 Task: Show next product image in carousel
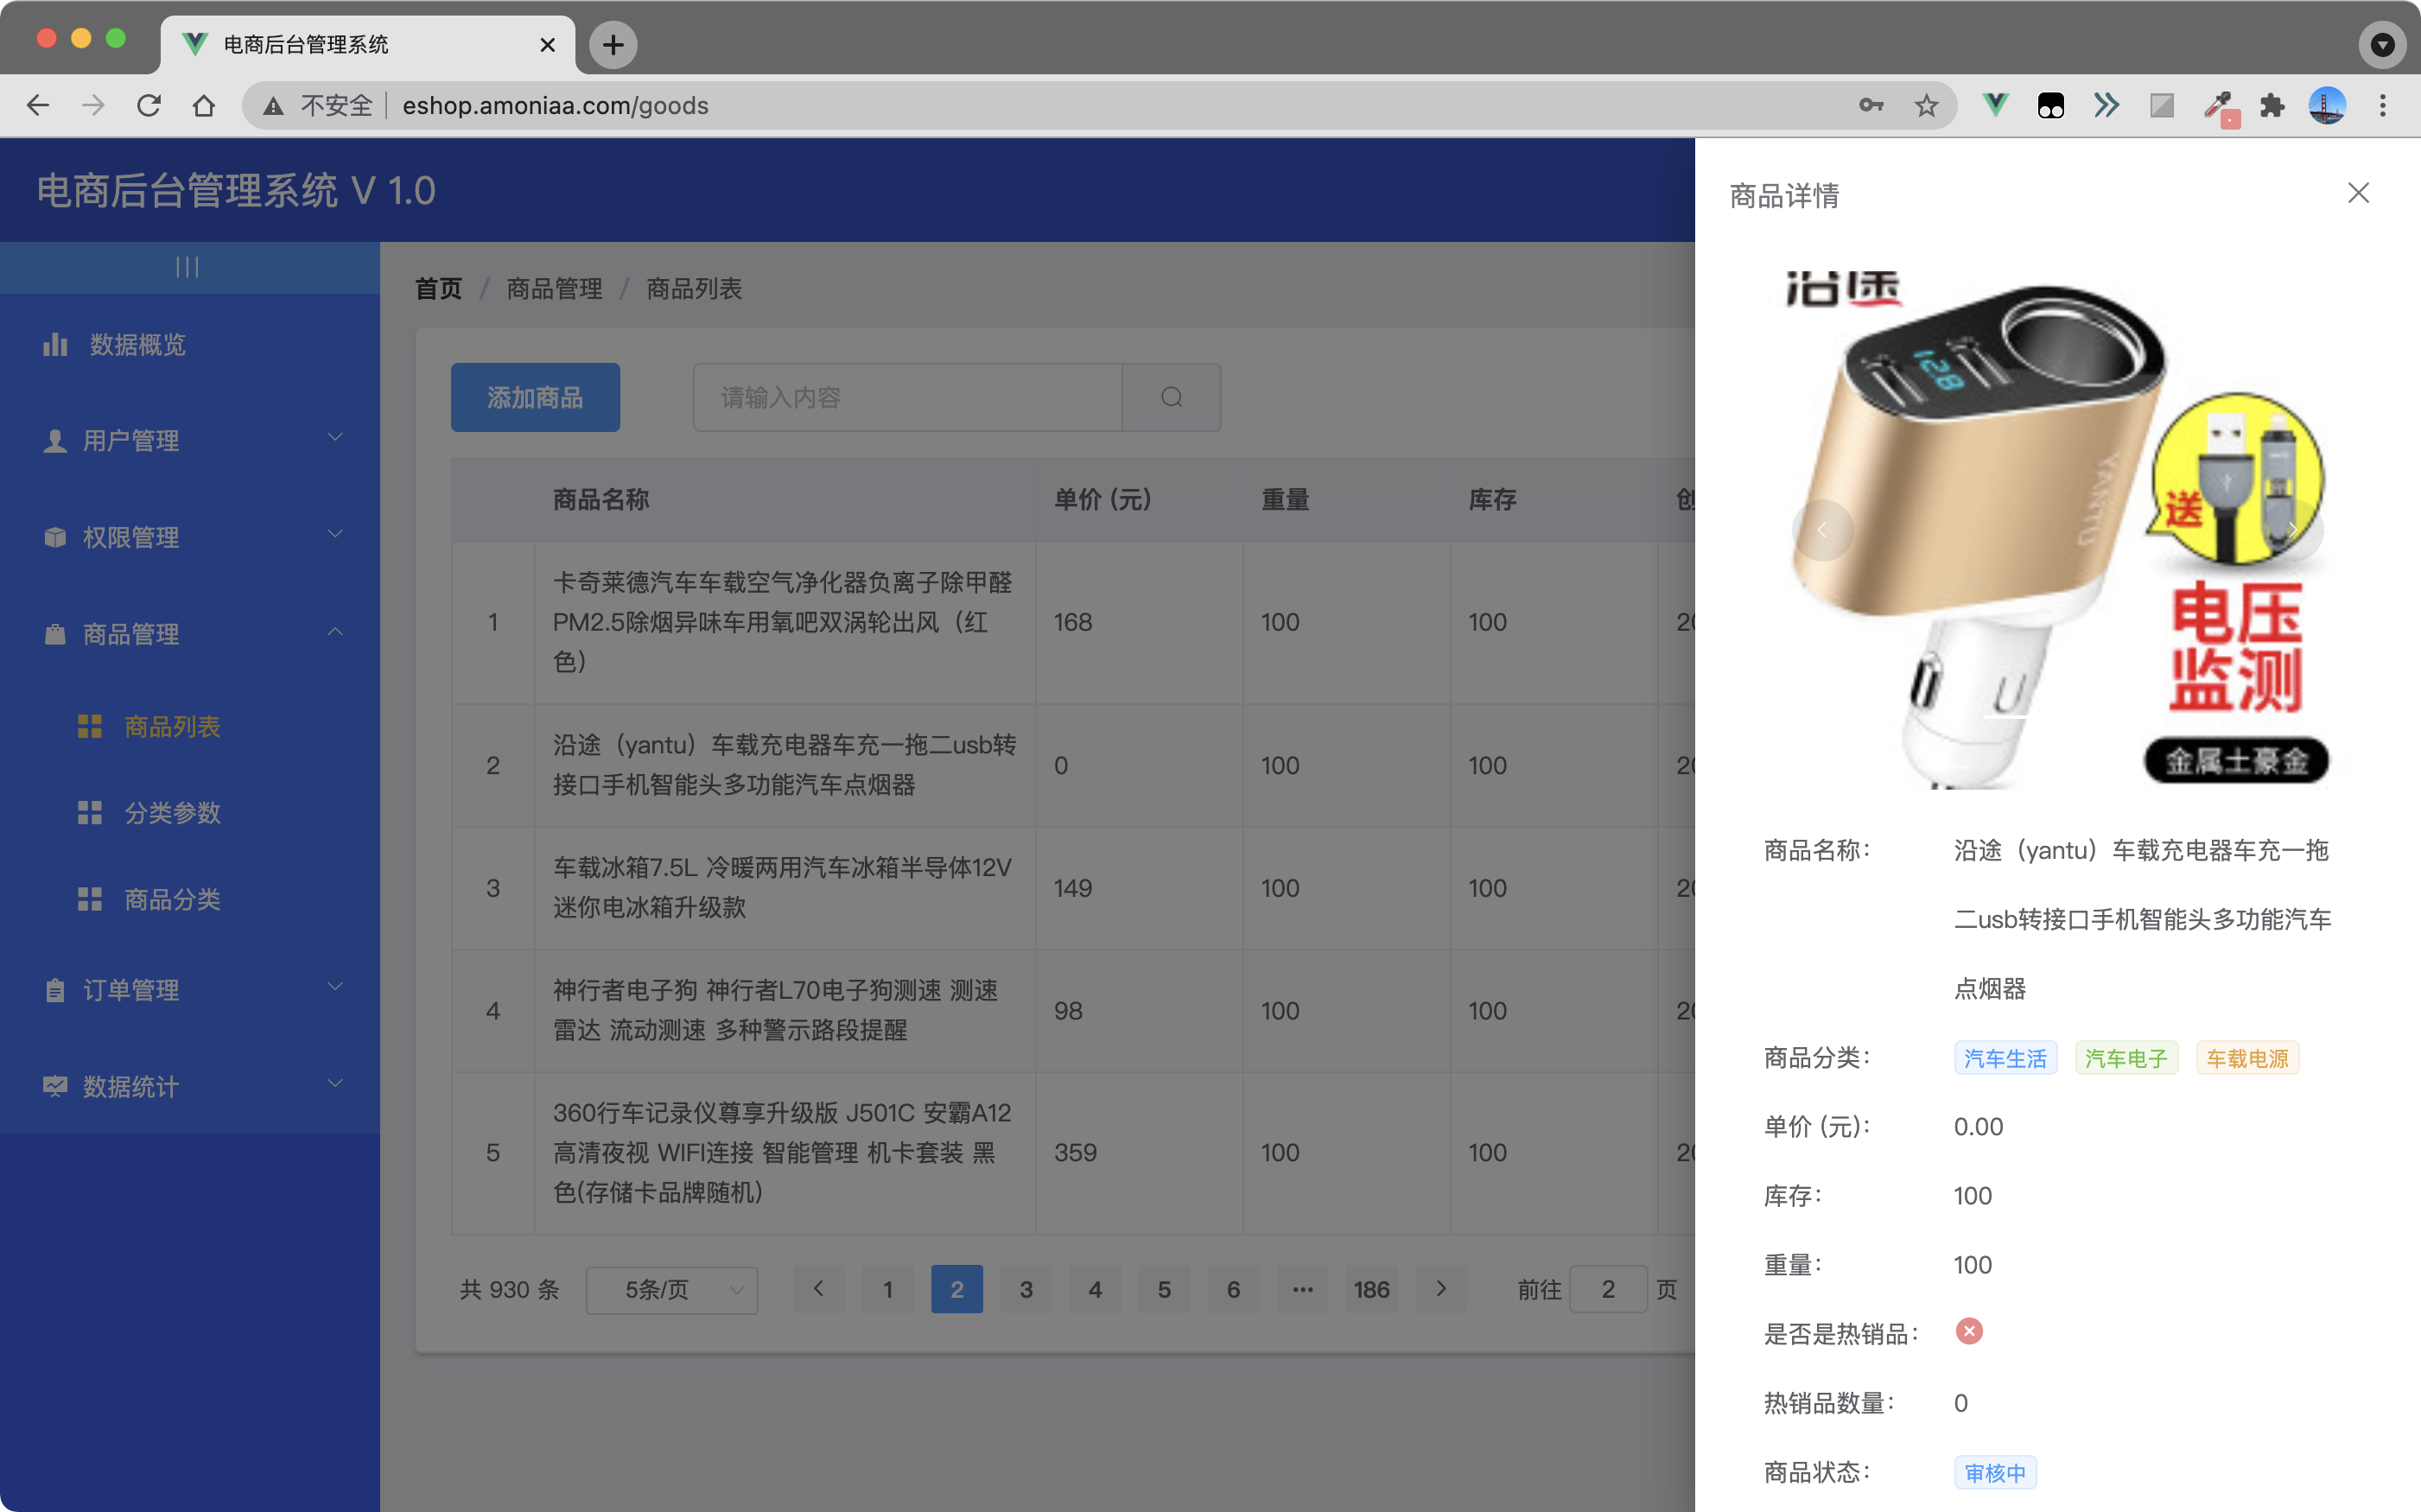click(2292, 530)
